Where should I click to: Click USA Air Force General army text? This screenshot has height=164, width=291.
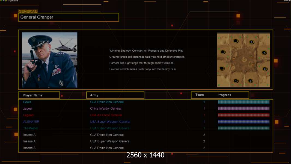click(106, 115)
